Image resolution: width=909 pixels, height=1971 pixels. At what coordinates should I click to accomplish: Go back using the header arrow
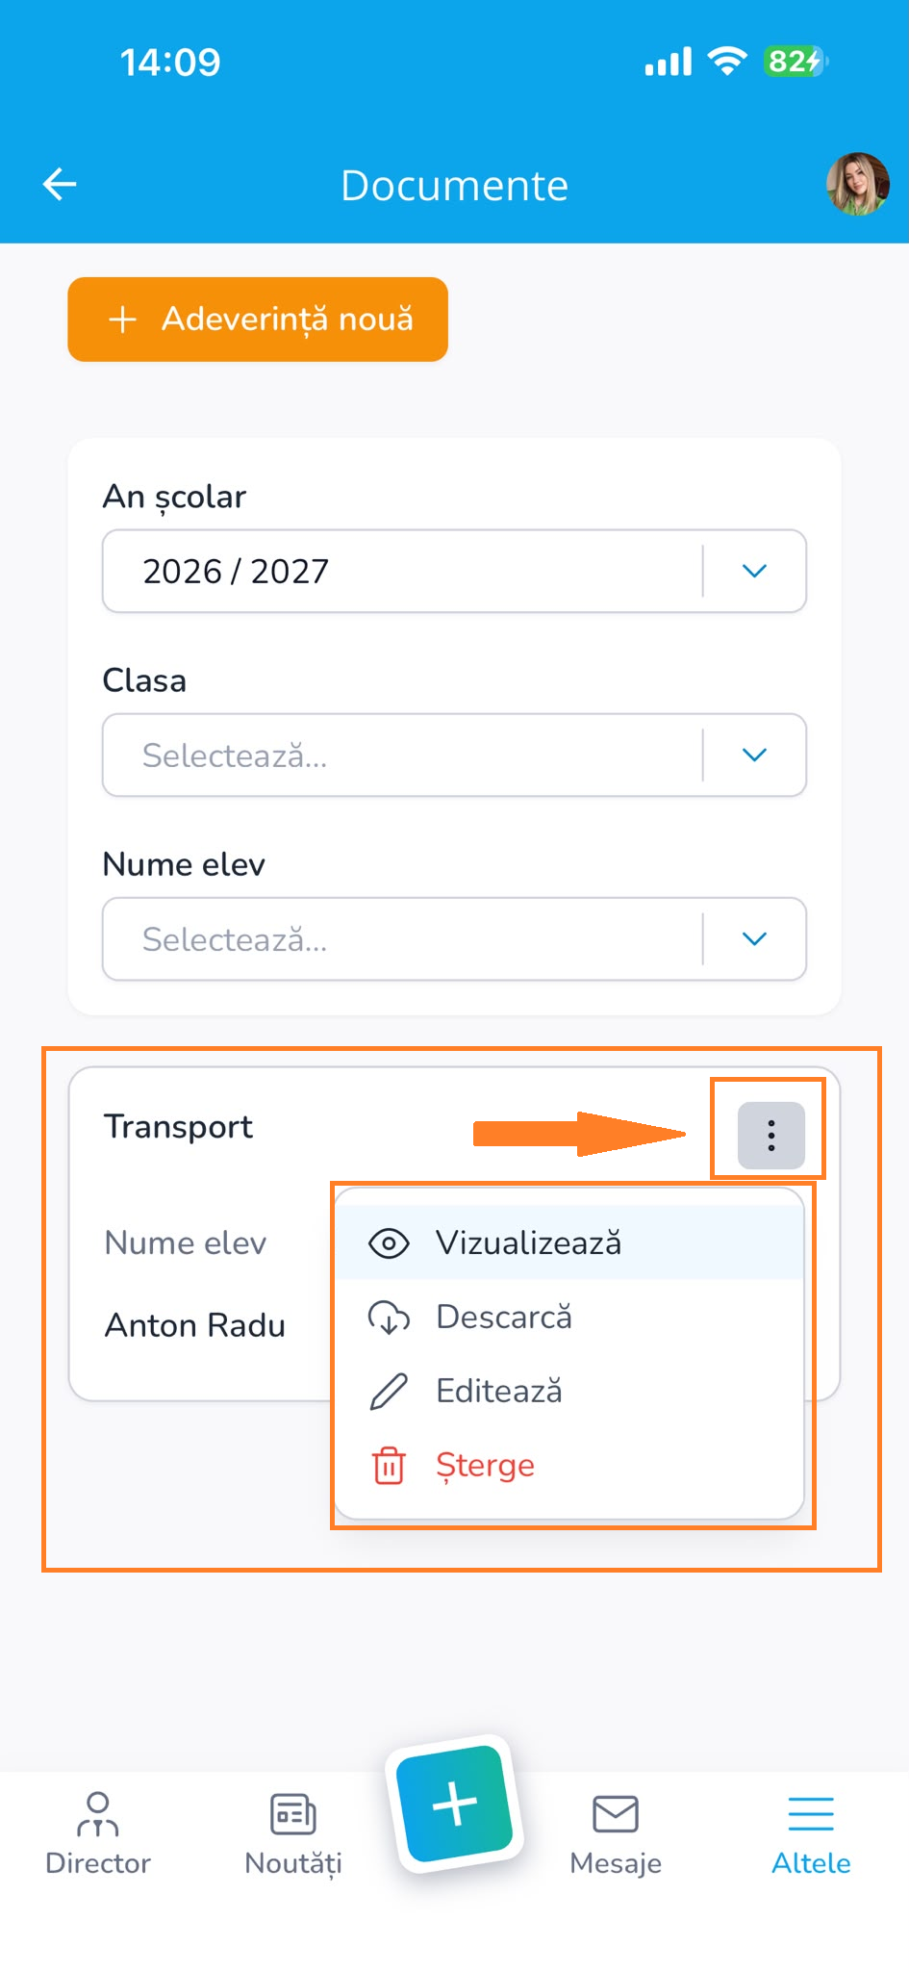coord(60,184)
